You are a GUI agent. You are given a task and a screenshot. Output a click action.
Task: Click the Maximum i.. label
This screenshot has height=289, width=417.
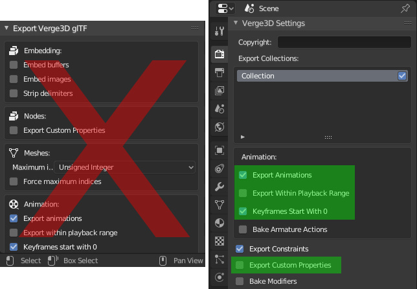coord(32,167)
